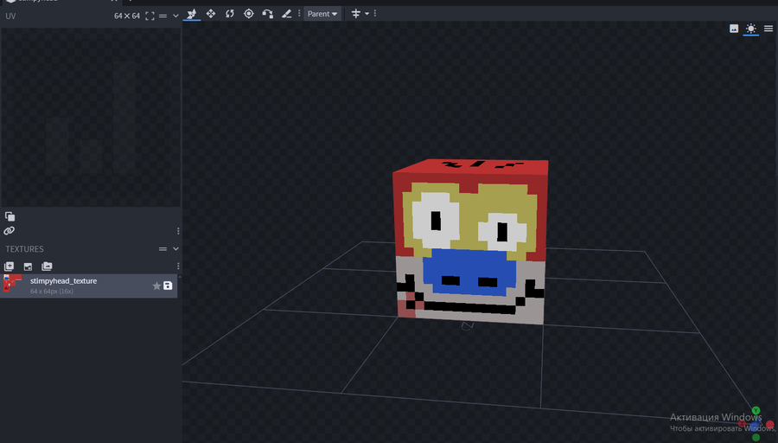This screenshot has height=443, width=778.
Task: Click the green Y axis on the gizmo
Action: (x=756, y=411)
